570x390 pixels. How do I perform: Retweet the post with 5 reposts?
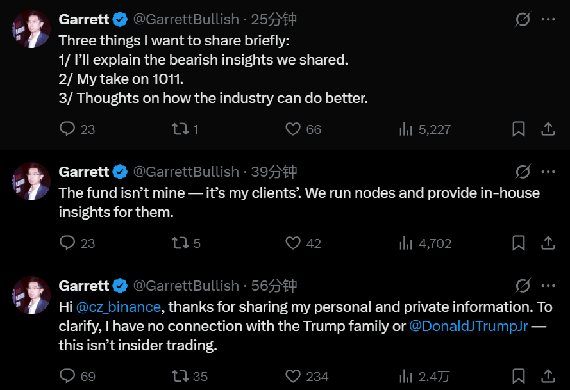(180, 243)
